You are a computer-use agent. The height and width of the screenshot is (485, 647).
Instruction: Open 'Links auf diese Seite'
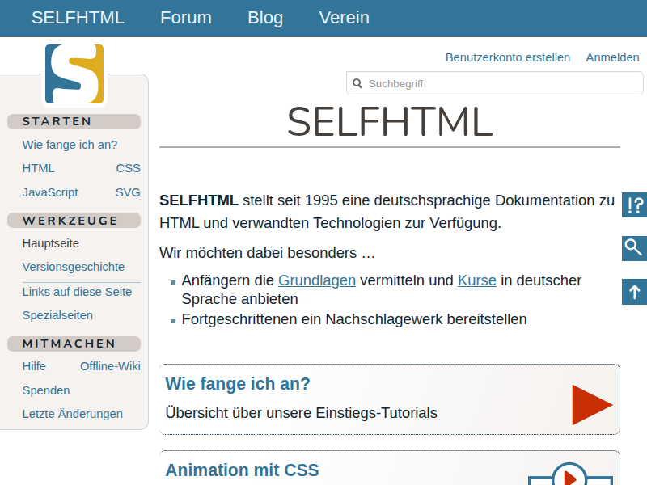pyautogui.click(x=77, y=292)
